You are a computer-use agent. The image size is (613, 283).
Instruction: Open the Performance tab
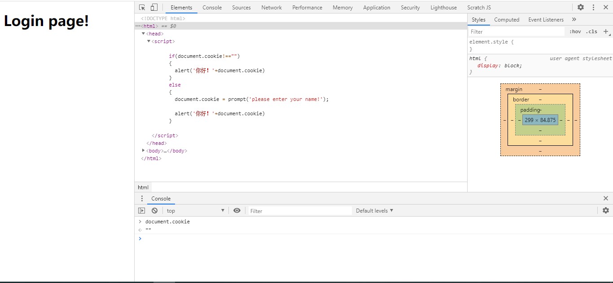click(307, 8)
